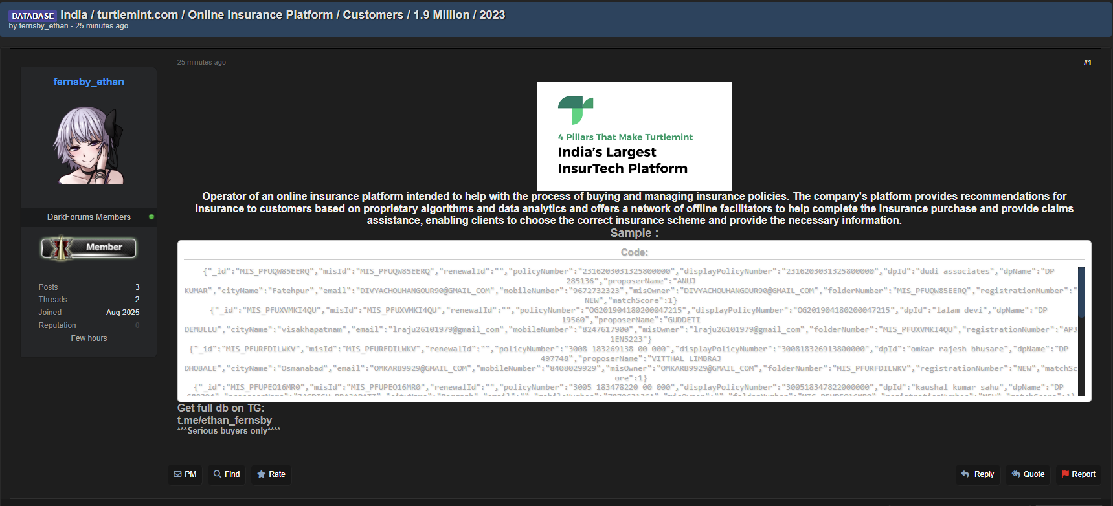Screen dimensions: 1113x506
Task: Click the 25 minutes ago post timestamp
Action: [201, 62]
